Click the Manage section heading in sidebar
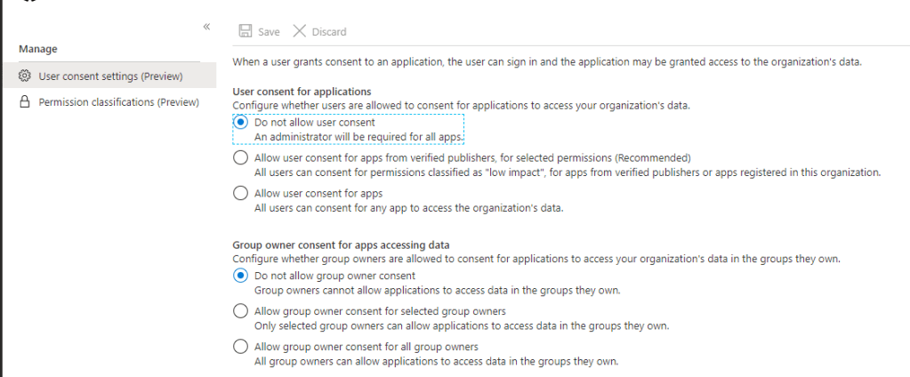The image size is (910, 377). coord(37,49)
